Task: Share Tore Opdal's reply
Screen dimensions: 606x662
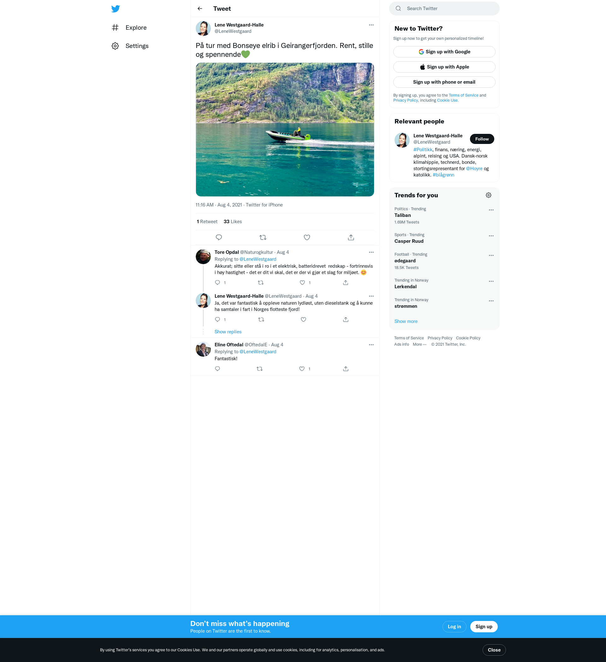Action: pos(345,283)
